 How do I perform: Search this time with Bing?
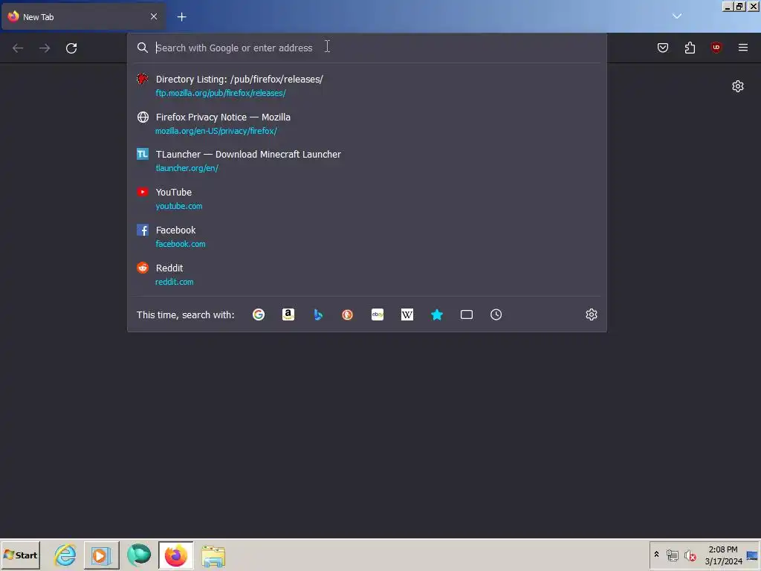[x=318, y=314]
